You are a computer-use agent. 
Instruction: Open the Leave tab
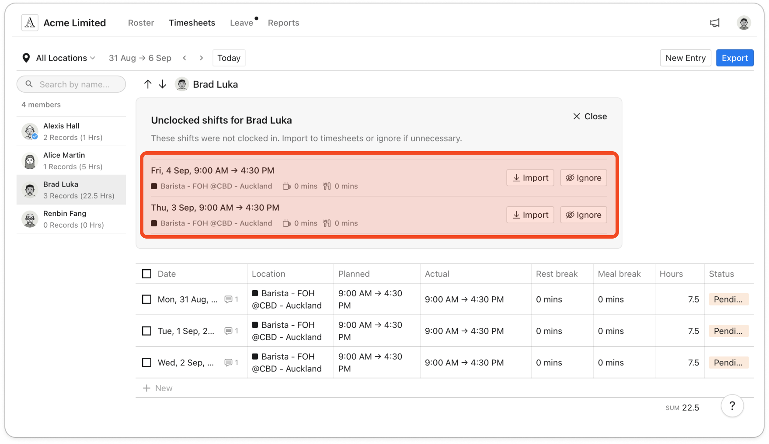(x=242, y=23)
